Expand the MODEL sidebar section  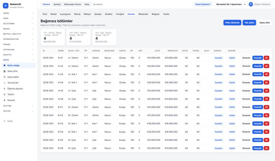pos(18,29)
